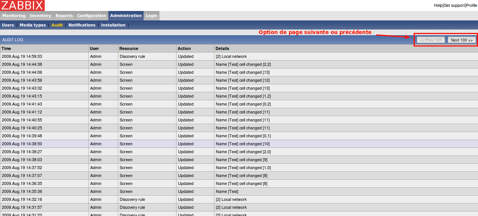Screen dimensions: 478x216
Task: Click the Next 100 button
Action: click(x=462, y=40)
